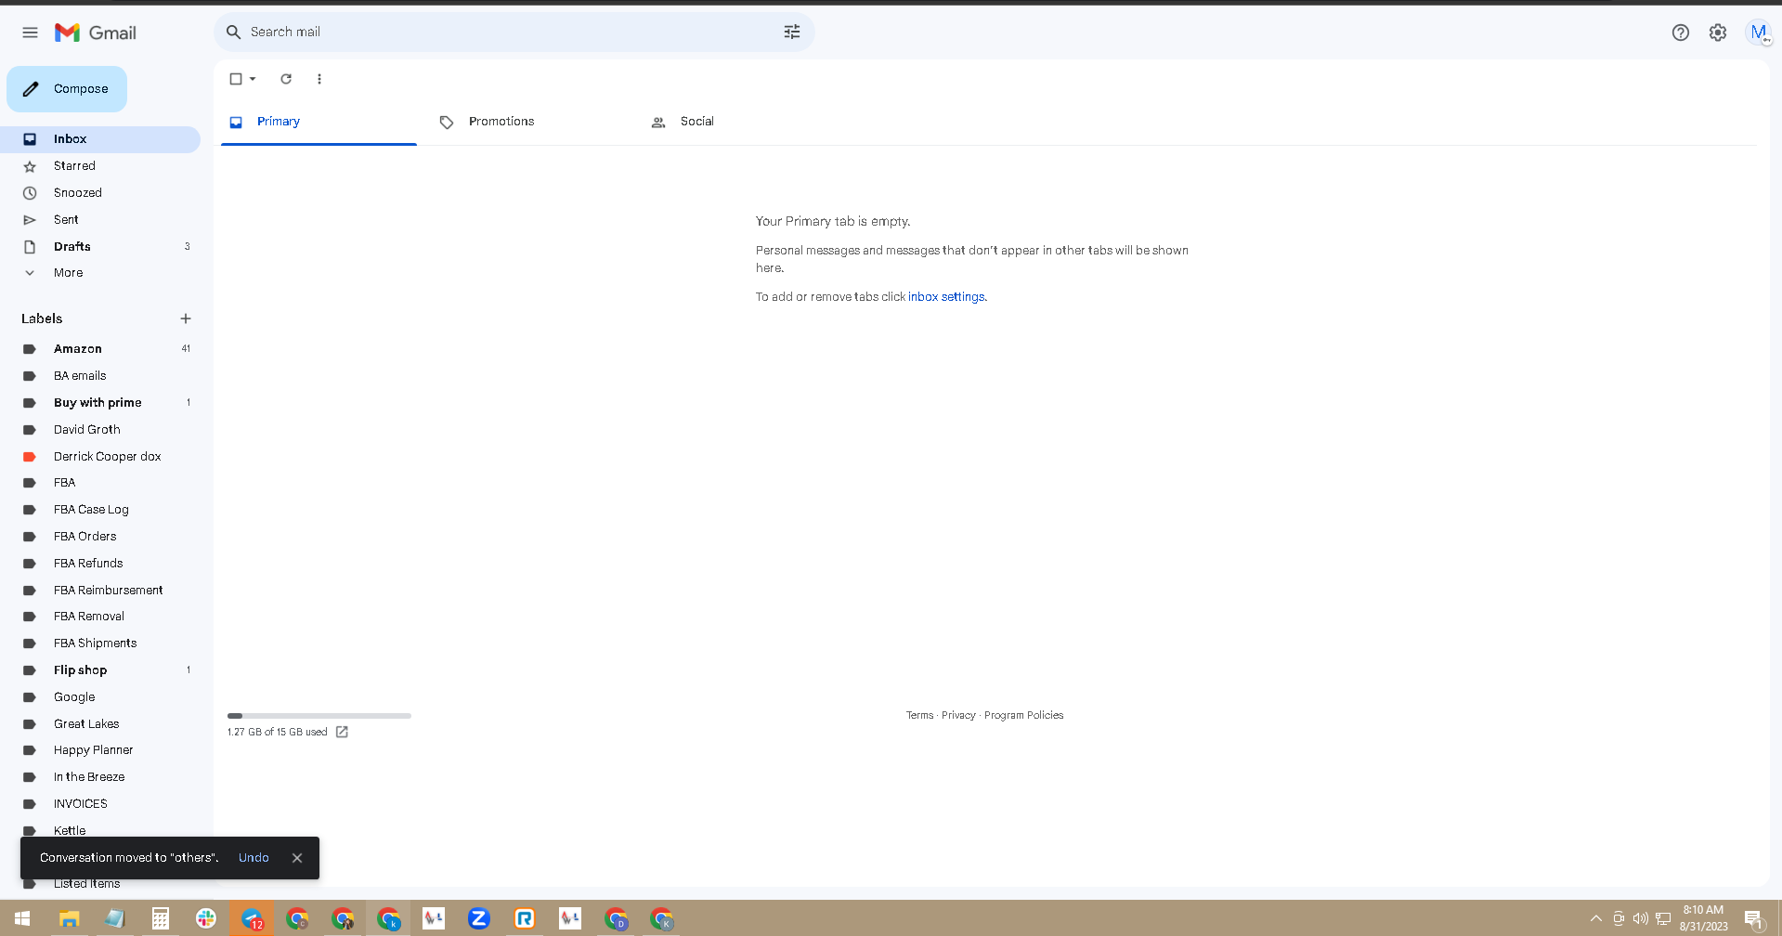Open the Great Lakes label
The image size is (1782, 936).
100,724
